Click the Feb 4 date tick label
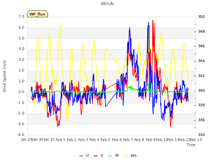 [x=94, y=140]
